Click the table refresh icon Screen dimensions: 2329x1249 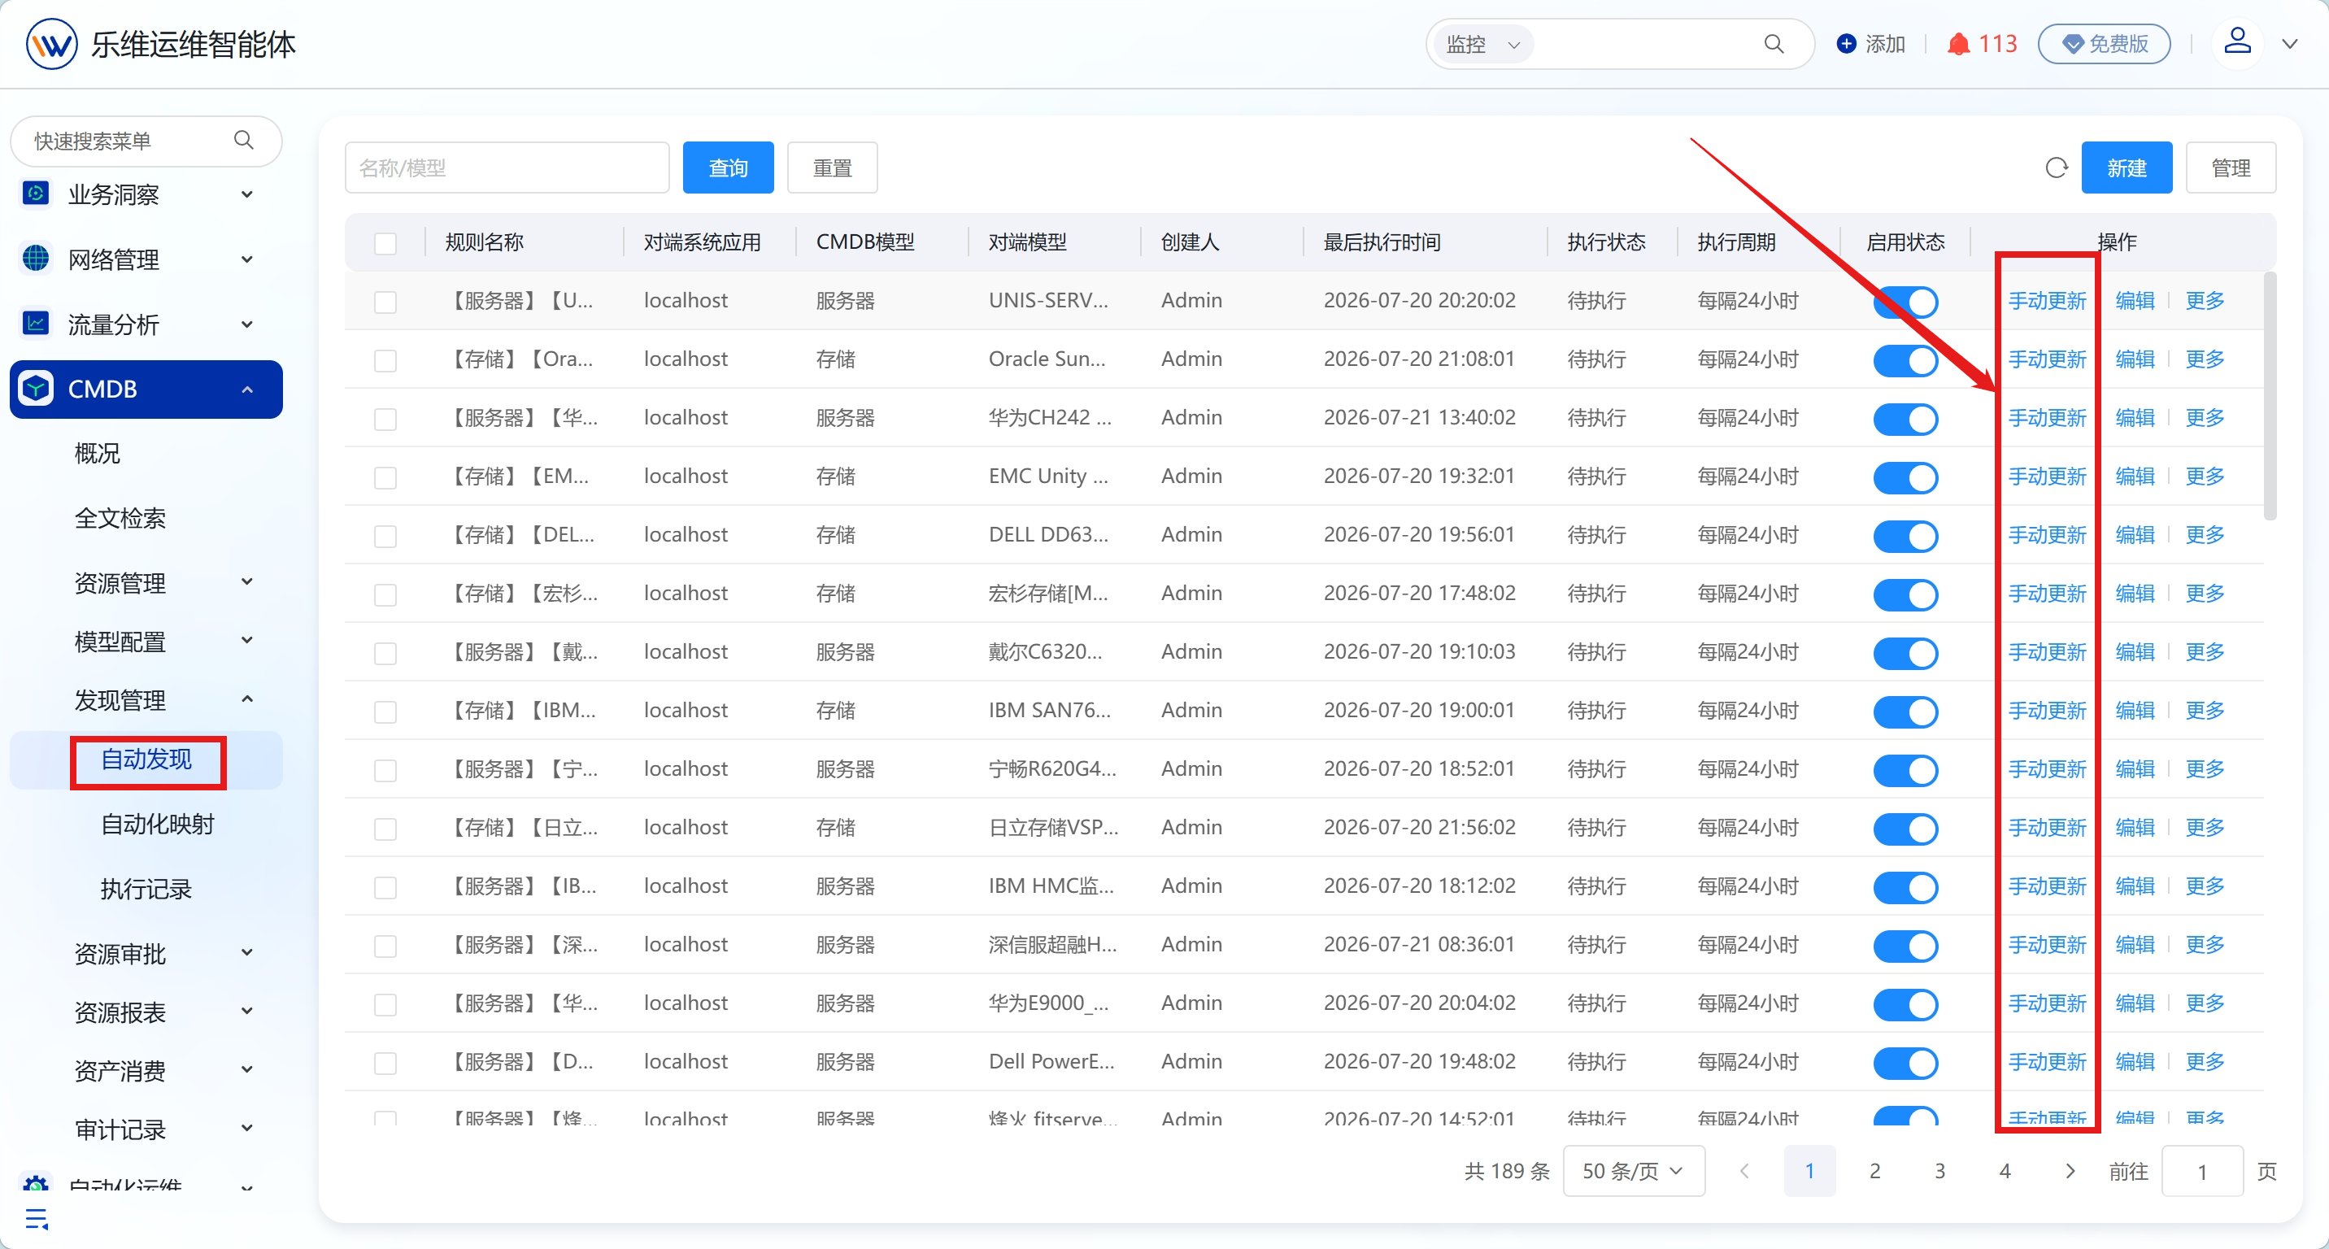point(2056,168)
